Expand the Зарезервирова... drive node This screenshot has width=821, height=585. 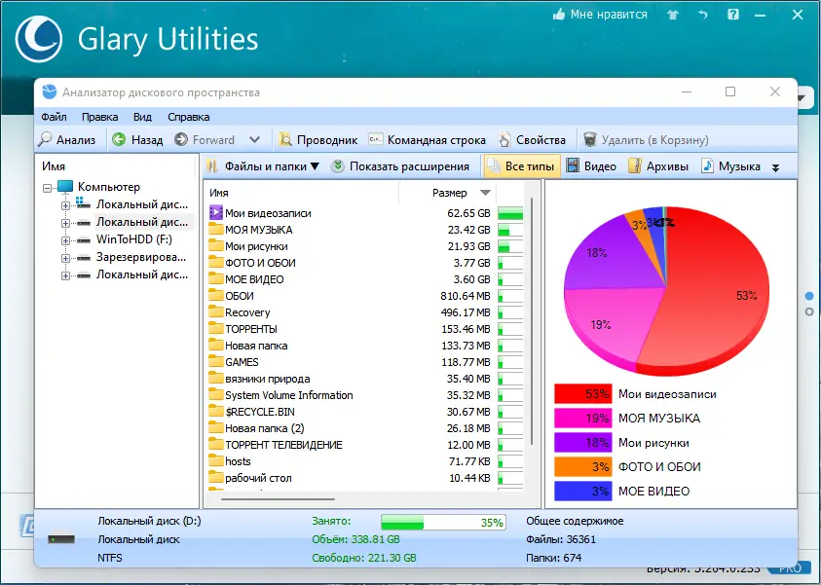pyautogui.click(x=65, y=259)
